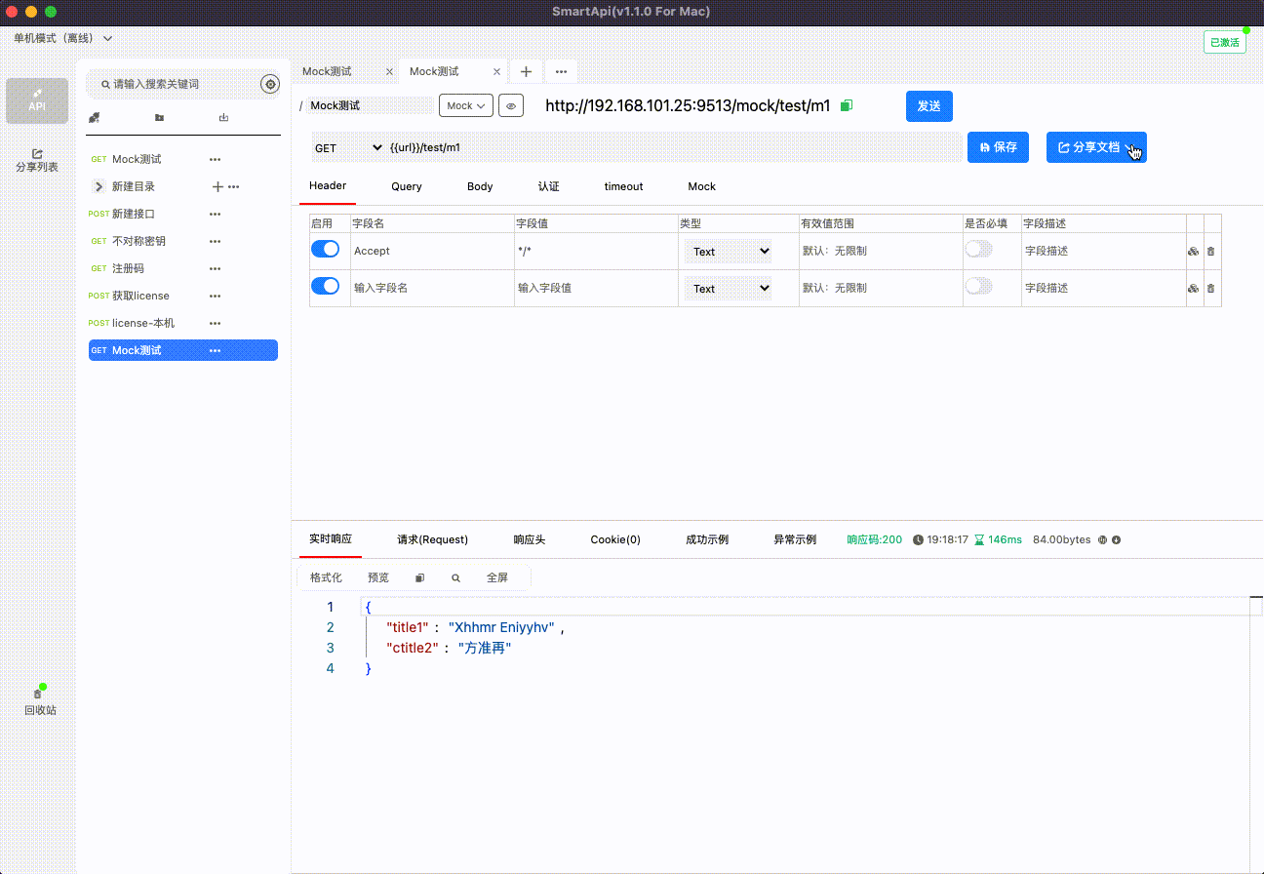The width and height of the screenshot is (1264, 874).
Task: Click the search icon in response toolbar
Action: pyautogui.click(x=455, y=578)
